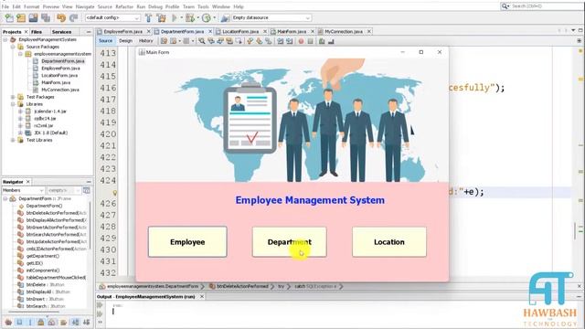
Task: Toggle Show Non-Public Members filter in Navigator
Action: pyautogui.click(x=40, y=323)
